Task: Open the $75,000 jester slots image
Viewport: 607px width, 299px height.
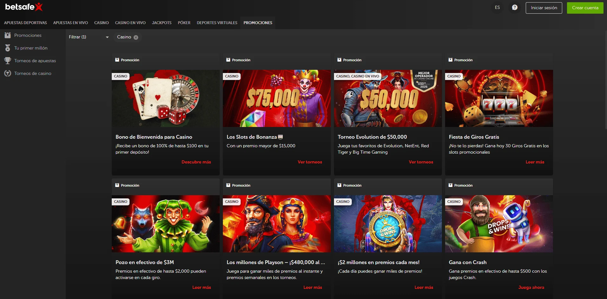Action: 277,98
